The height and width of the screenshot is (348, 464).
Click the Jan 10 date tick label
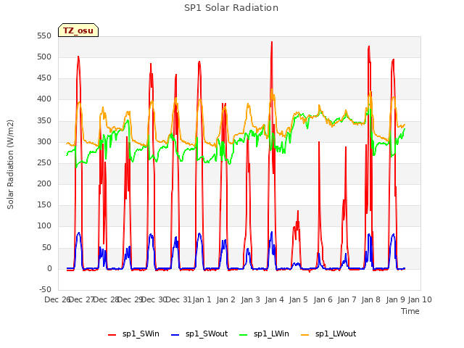point(420,299)
